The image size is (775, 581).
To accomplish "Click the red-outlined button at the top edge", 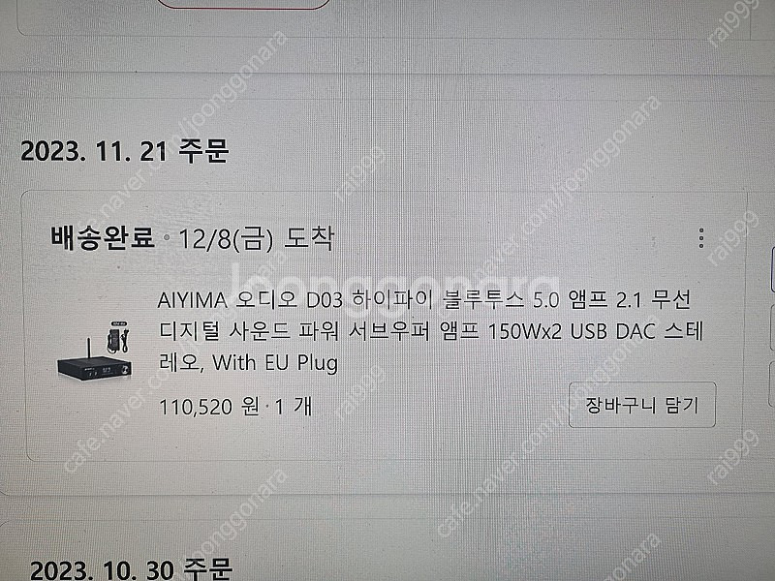I will point(243,4).
